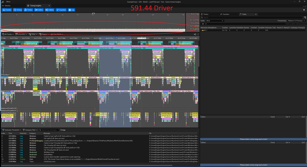This screenshot has width=307, height=167.
Task: Click the Display verbosity cell in row 10
Action: click(23, 159)
